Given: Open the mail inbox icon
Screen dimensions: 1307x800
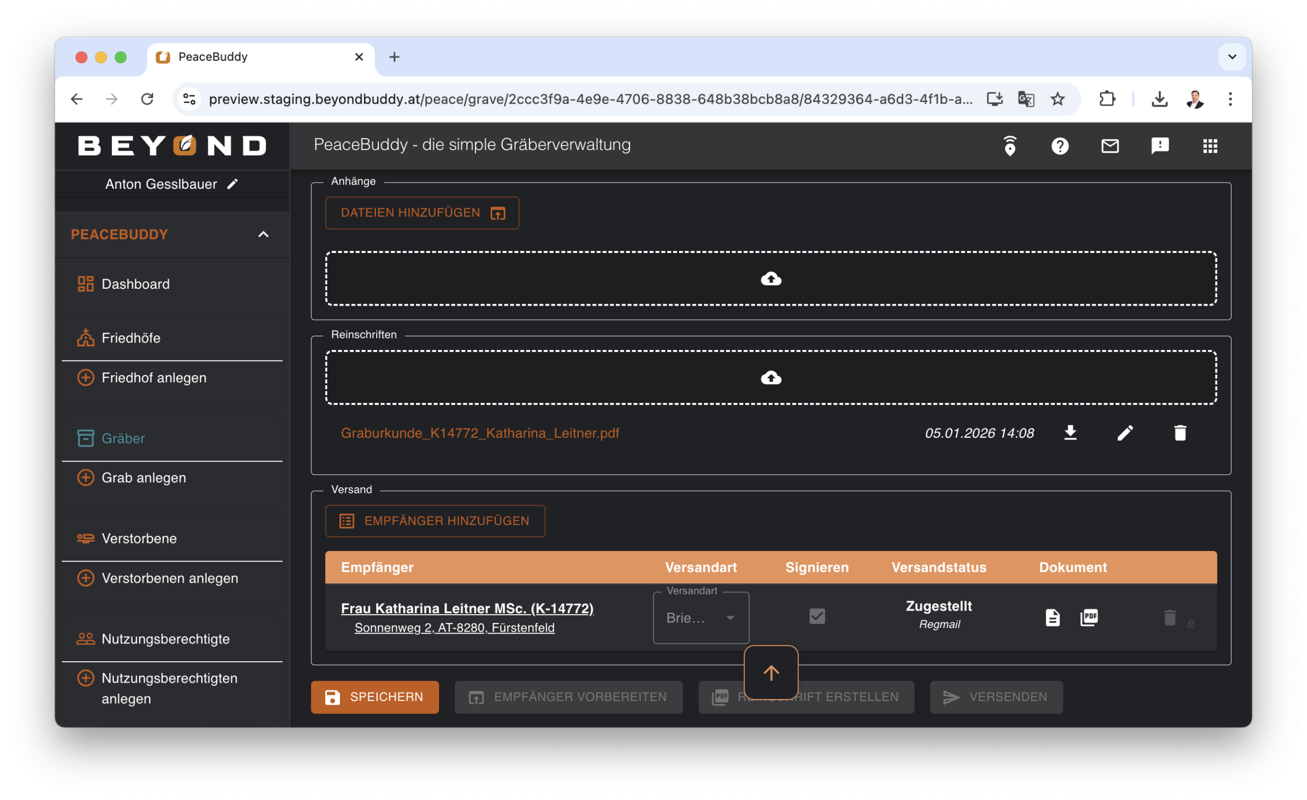Looking at the screenshot, I should (x=1110, y=146).
